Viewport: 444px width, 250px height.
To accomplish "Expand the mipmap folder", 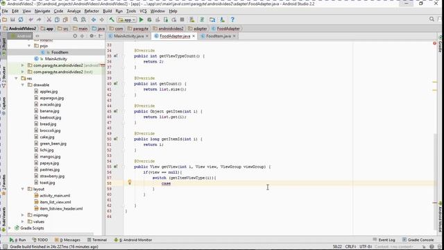I will (x=23, y=215).
